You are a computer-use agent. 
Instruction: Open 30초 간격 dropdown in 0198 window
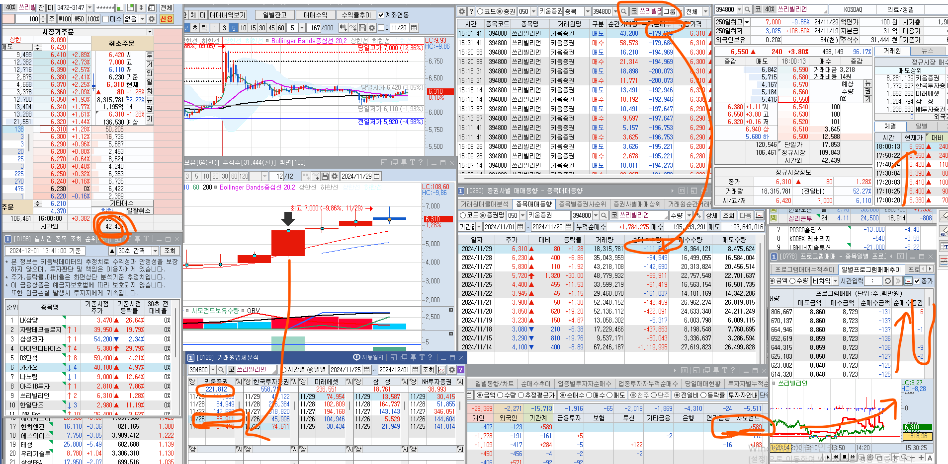(155, 251)
